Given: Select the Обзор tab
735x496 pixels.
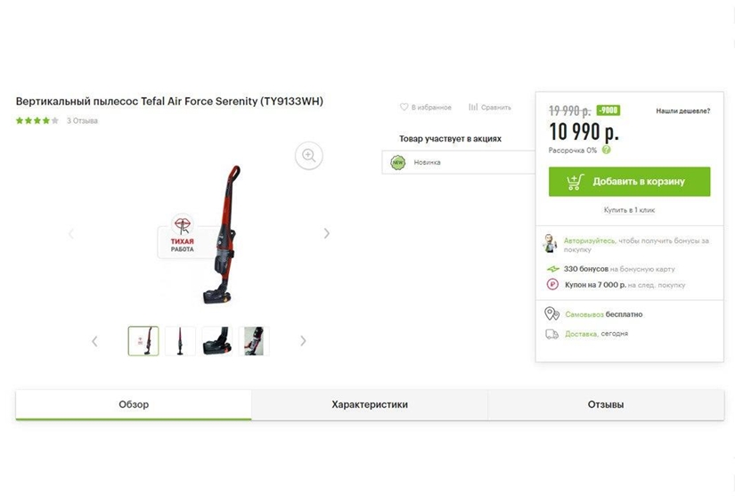Looking at the screenshot, I should tap(134, 404).
